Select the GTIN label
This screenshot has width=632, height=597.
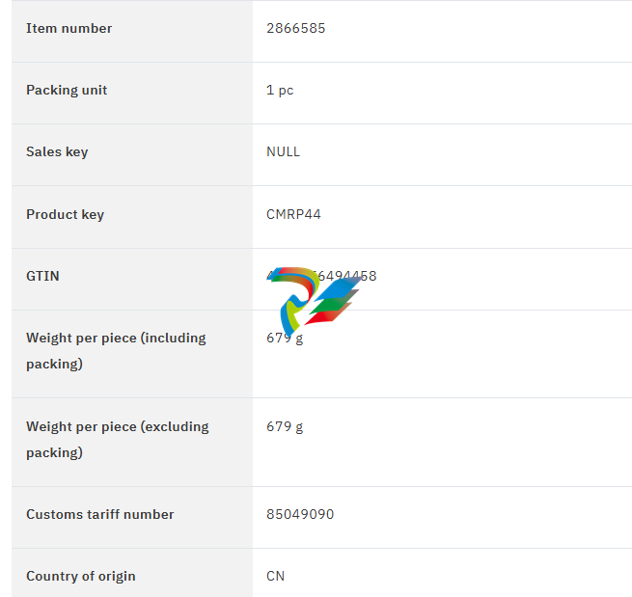pos(42,276)
